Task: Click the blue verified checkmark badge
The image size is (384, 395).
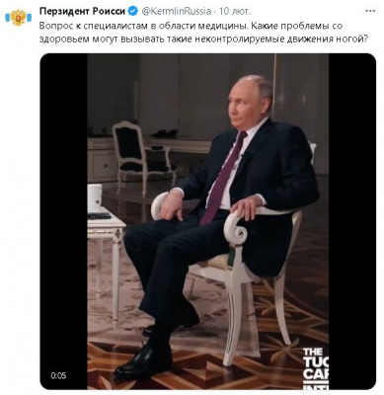Action: coord(132,11)
